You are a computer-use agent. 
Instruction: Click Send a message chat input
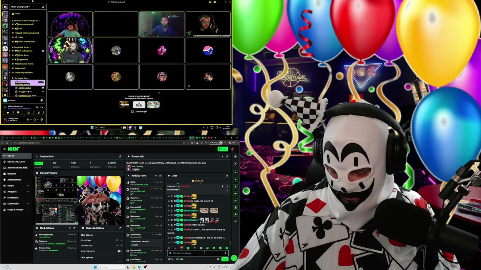[197, 253]
